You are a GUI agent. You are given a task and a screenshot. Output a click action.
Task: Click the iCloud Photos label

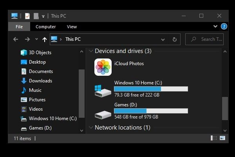[129, 64]
